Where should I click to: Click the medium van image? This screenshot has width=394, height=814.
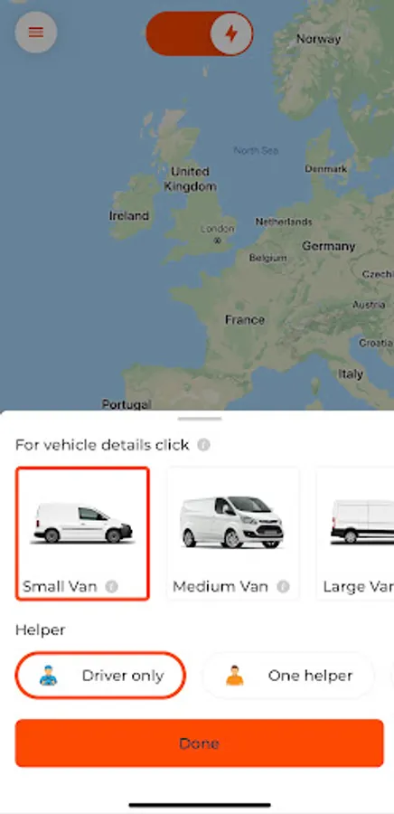(x=231, y=522)
